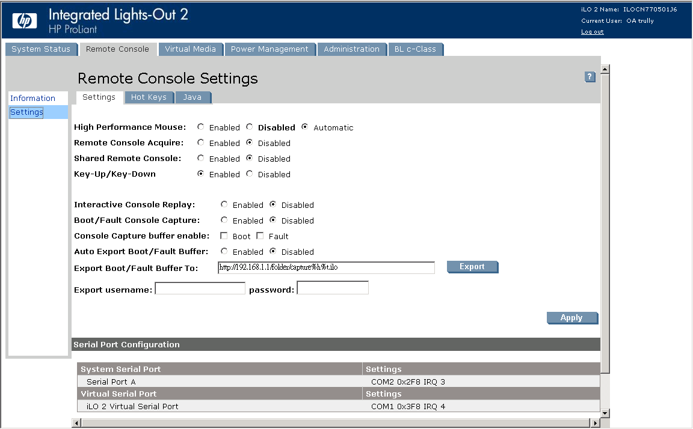
Task: Enable Remote Console Acquire
Action: point(201,142)
